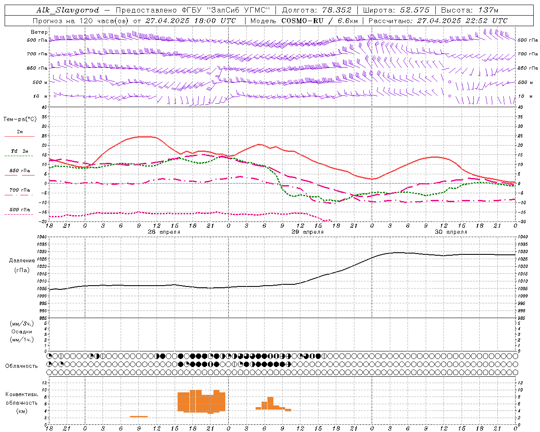Image resolution: width=540 pixels, height=432 pixels.
Task: Click the Td 2м dew point legend entry
Action: [20, 151]
